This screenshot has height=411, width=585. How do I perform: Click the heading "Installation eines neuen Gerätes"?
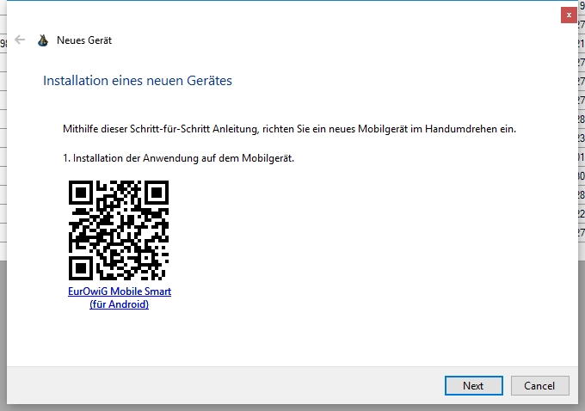click(138, 81)
